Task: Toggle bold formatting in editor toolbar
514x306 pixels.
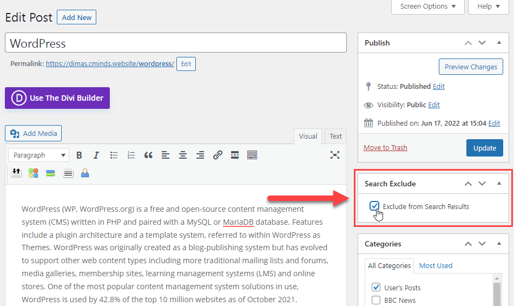Action: click(79, 155)
